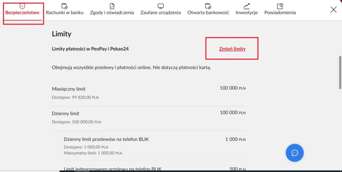This screenshot has height=172, width=342.
Task: Open the blue chat bubble assistant
Action: [x=295, y=153]
